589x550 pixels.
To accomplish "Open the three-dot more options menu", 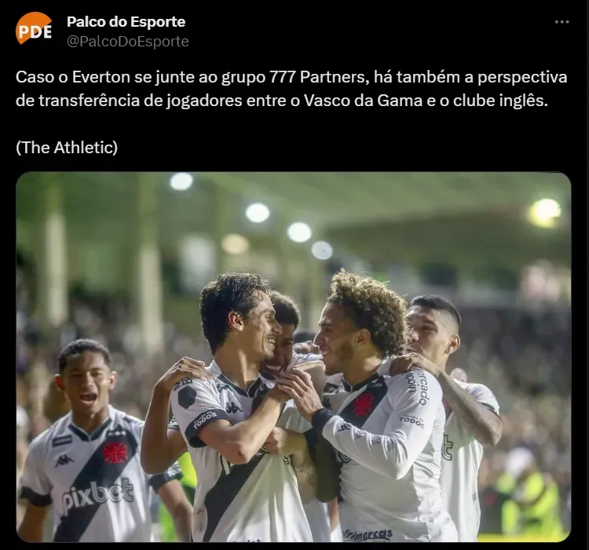I will 562,22.
